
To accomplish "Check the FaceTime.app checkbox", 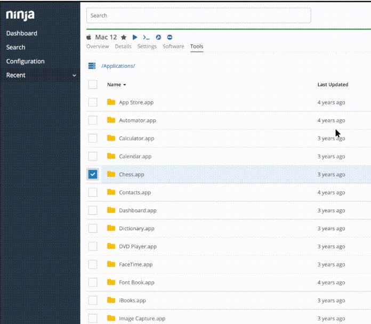I will coord(93,264).
